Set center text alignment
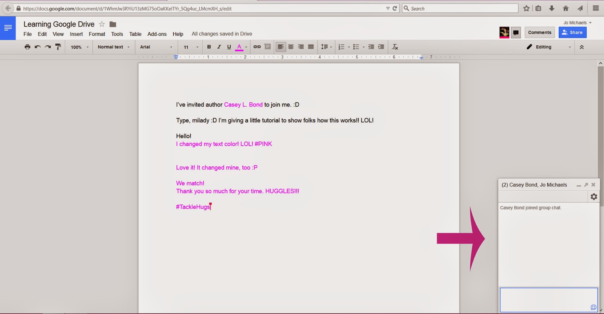The image size is (604, 314). (291, 47)
